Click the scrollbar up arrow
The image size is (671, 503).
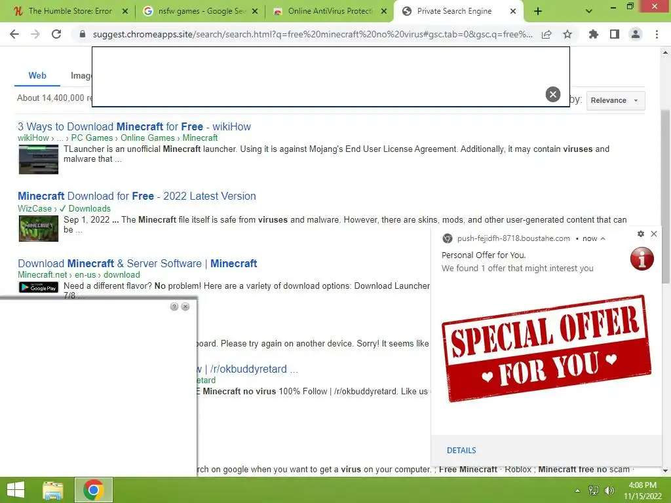tap(665, 52)
